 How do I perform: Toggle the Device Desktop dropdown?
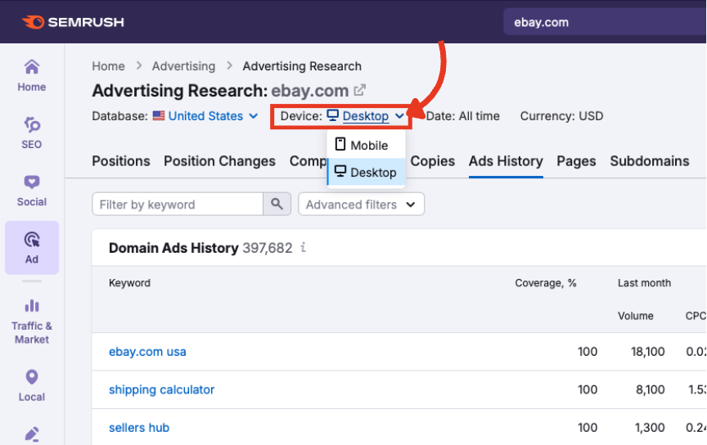(366, 116)
